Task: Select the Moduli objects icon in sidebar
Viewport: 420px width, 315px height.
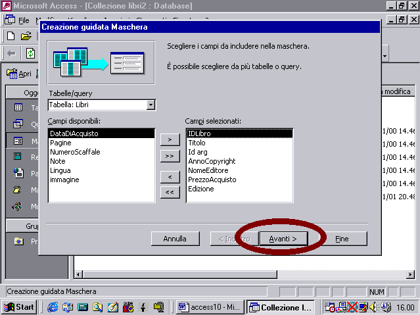Action: pyautogui.click(x=17, y=206)
